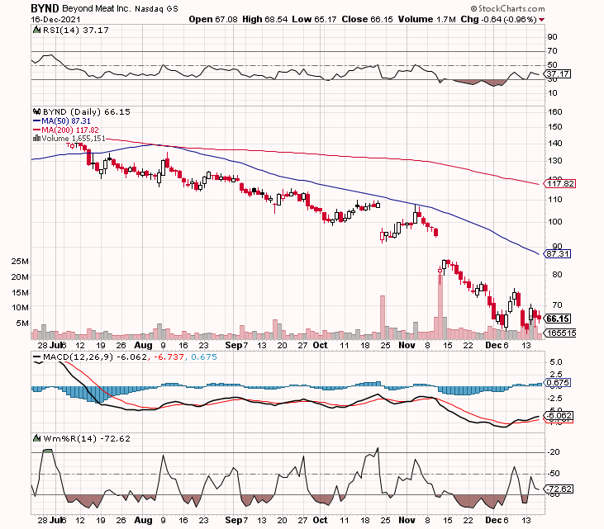Click the MA(50) 87.31 legend entry
Screen dimensions: 604x529
coord(66,121)
